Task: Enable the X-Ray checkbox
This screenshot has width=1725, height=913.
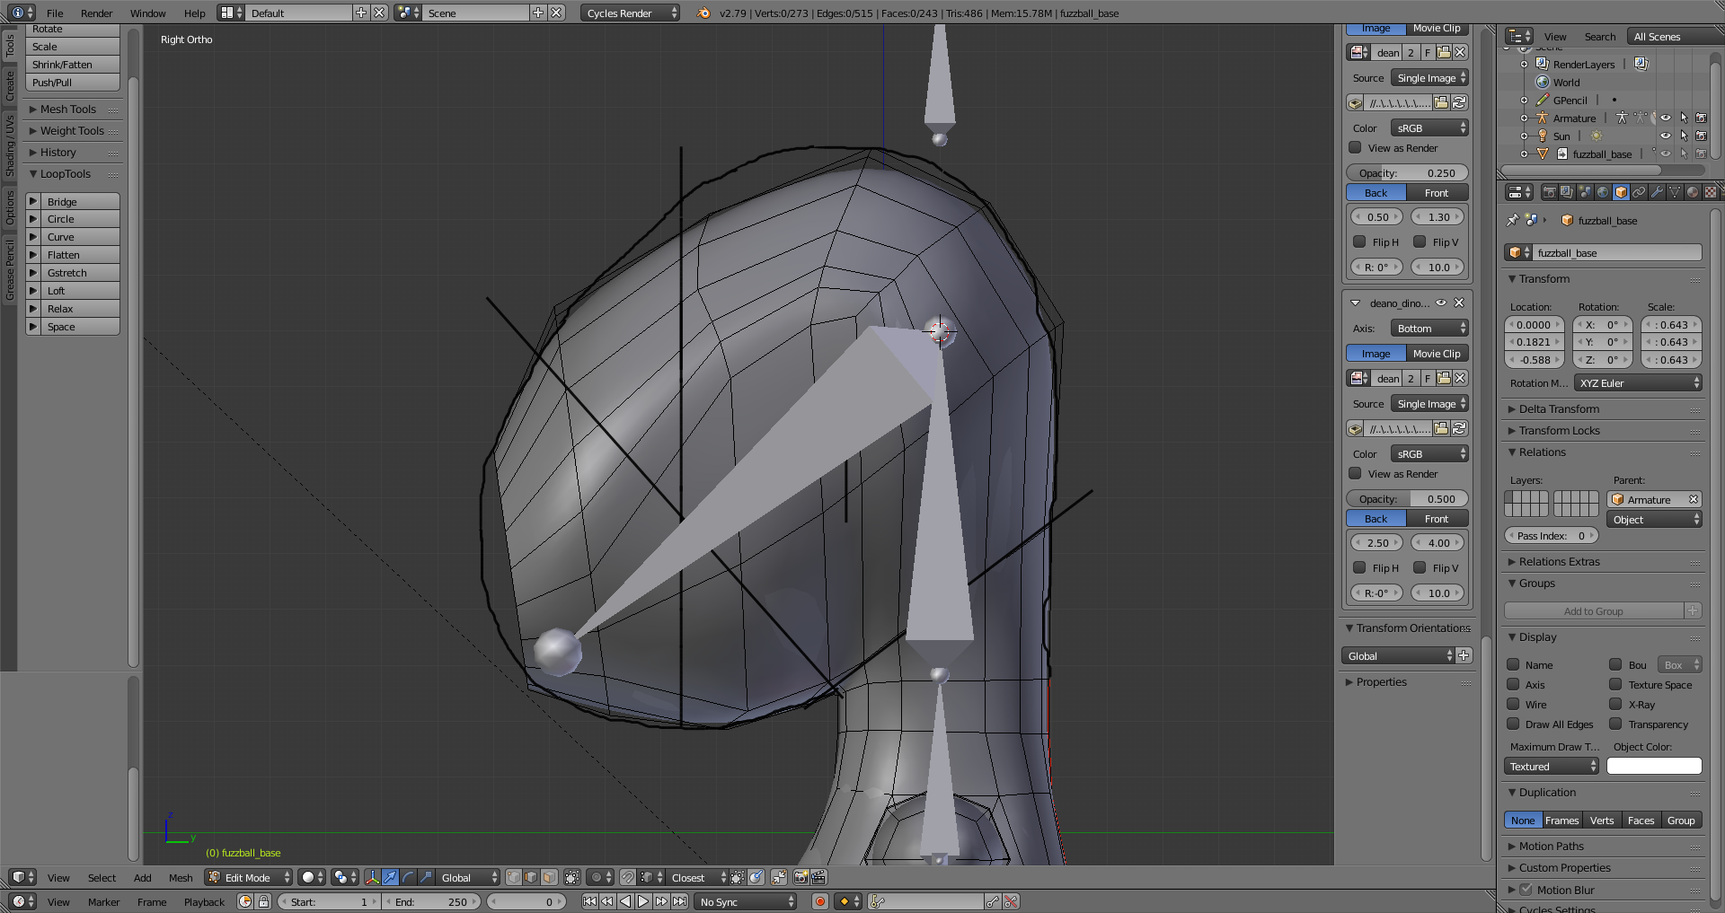Action: pyautogui.click(x=1615, y=704)
